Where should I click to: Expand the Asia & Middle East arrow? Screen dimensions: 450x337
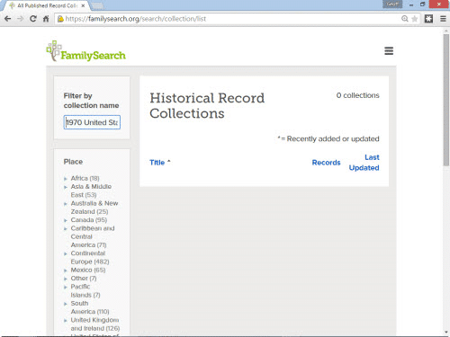[66, 187]
